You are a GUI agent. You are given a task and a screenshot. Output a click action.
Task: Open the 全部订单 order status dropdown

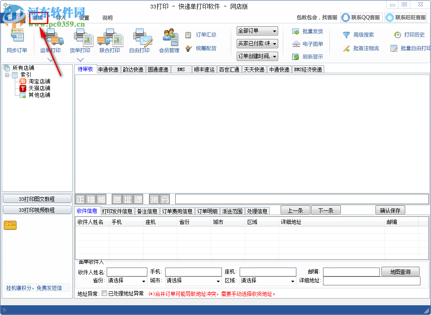tap(275, 31)
